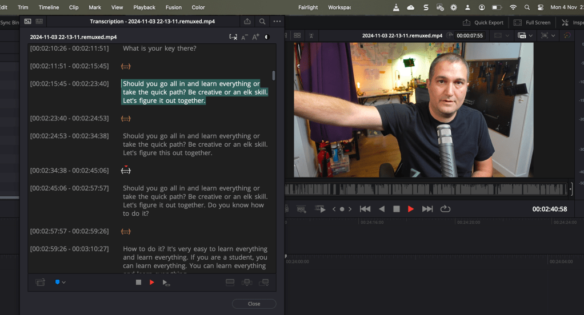Viewport: 584px width, 315px height.
Task: Open the Color menu
Action: pos(198,7)
